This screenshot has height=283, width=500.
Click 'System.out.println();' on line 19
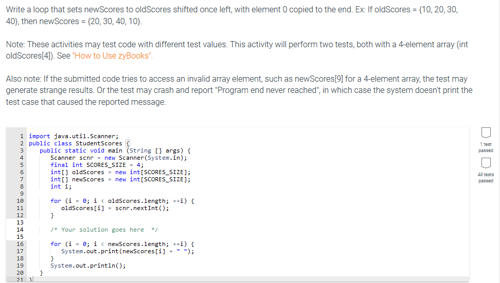click(x=88, y=266)
